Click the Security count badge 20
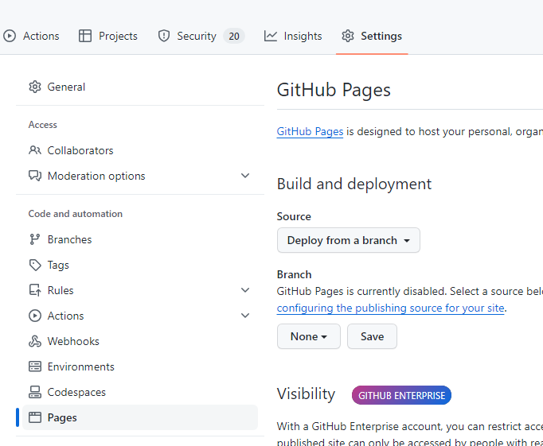 pos(234,36)
